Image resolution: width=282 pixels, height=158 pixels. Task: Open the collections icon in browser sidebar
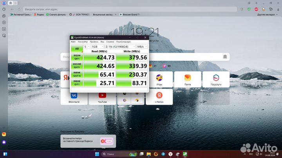[x=4, y=16]
